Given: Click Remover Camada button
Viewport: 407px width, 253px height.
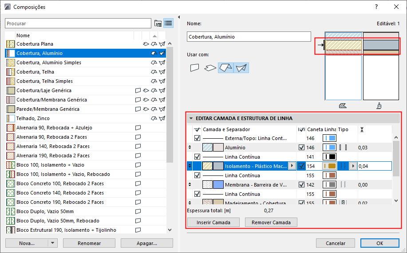Looking at the screenshot, I should pyautogui.click(x=271, y=222).
